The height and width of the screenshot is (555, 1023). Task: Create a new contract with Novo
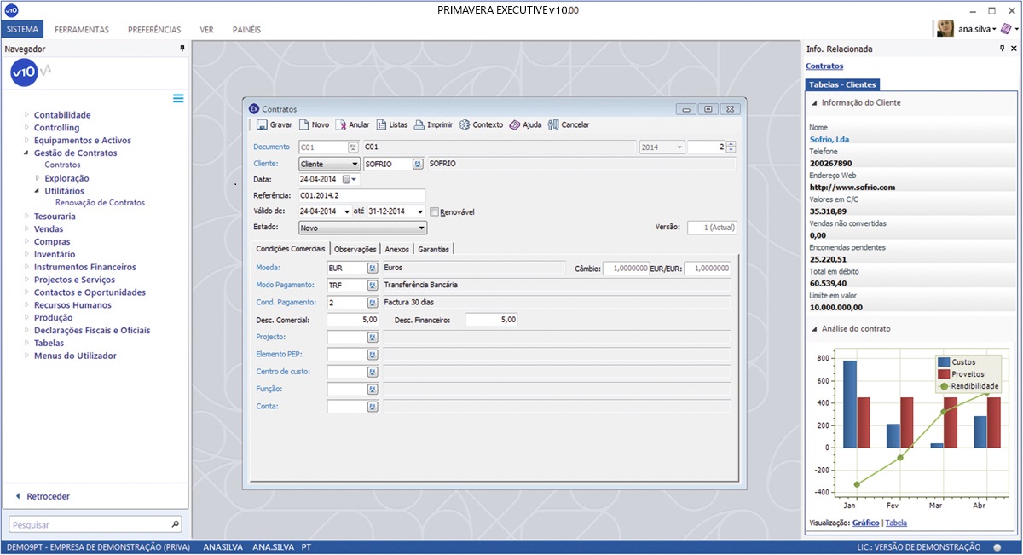(x=314, y=124)
